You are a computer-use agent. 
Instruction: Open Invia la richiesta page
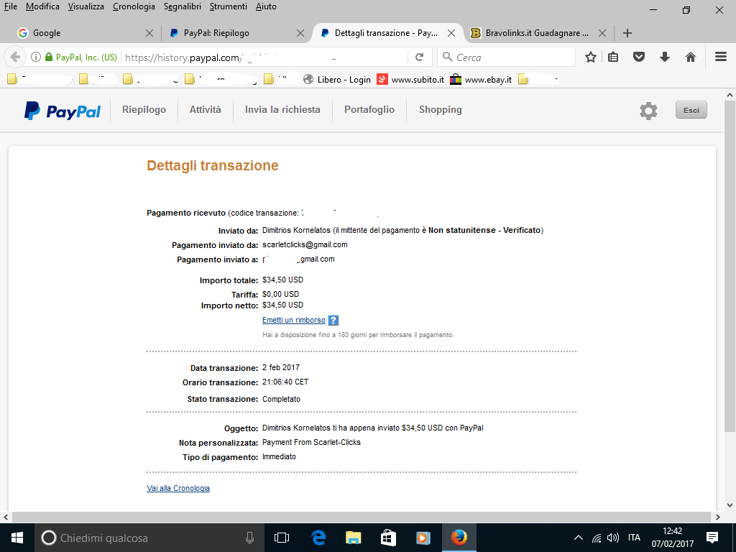(x=282, y=109)
